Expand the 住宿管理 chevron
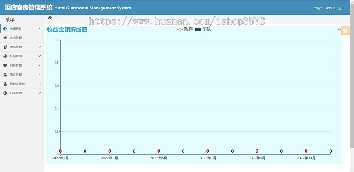The image size is (354, 172). [39, 56]
